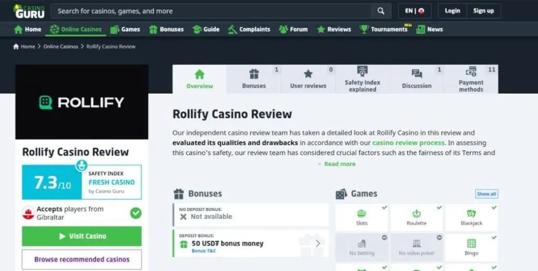Focus the casino search input field
The image size is (538, 271).
coord(211,11)
